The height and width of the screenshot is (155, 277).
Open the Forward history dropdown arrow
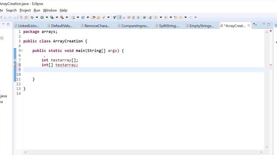(x=195, y=17)
